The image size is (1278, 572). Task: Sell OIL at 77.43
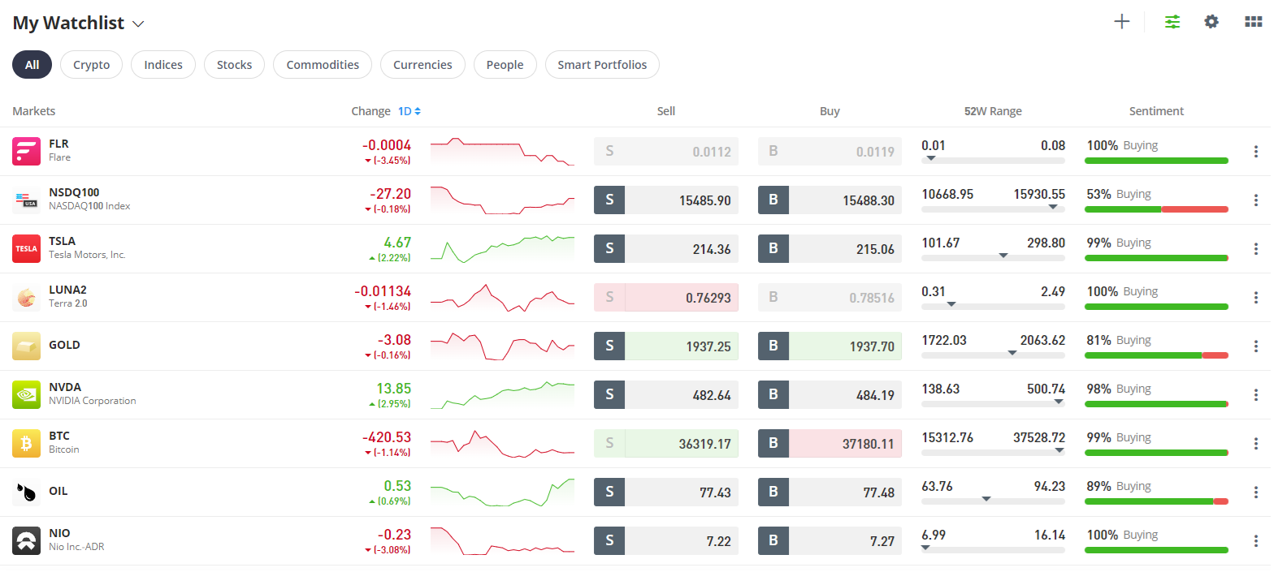point(666,492)
